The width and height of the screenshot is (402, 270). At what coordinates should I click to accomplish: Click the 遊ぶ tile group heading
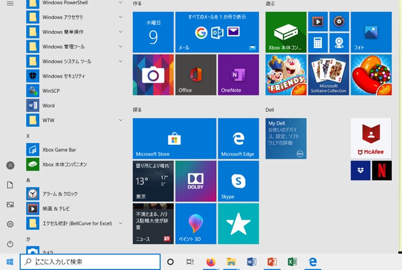(270, 3)
